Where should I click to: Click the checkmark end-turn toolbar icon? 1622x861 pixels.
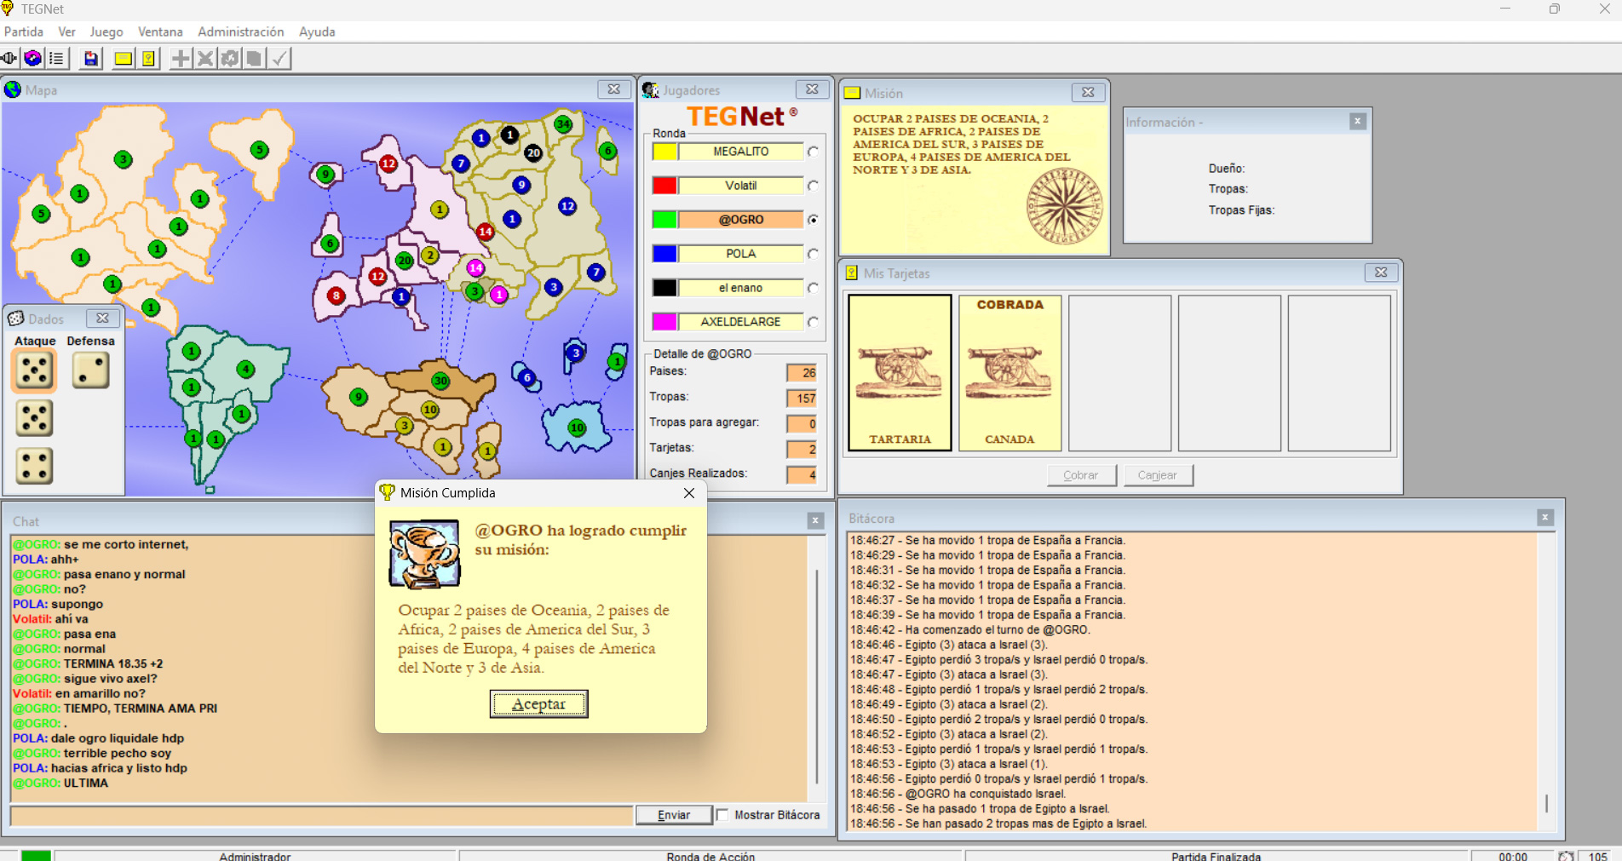click(x=279, y=59)
